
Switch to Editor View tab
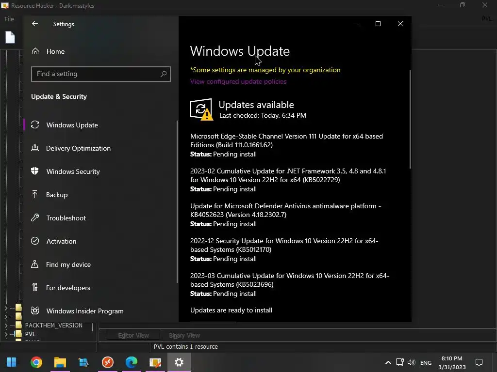[133, 335]
